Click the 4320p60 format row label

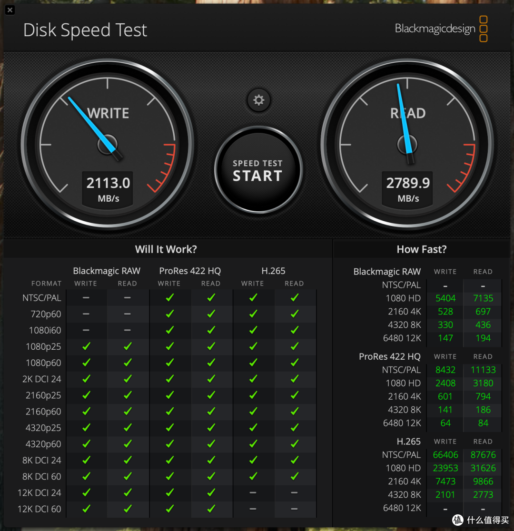click(x=43, y=444)
